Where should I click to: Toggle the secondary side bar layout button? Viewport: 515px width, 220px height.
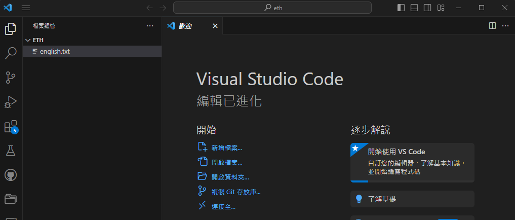(427, 8)
